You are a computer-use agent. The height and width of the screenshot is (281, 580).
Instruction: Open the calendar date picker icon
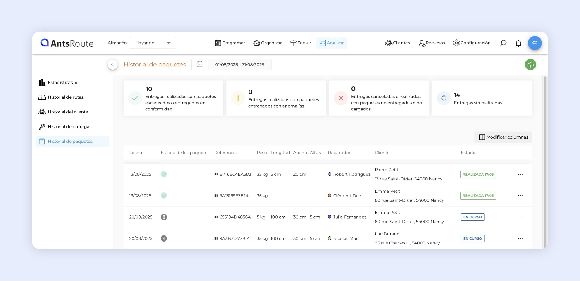pyautogui.click(x=200, y=64)
